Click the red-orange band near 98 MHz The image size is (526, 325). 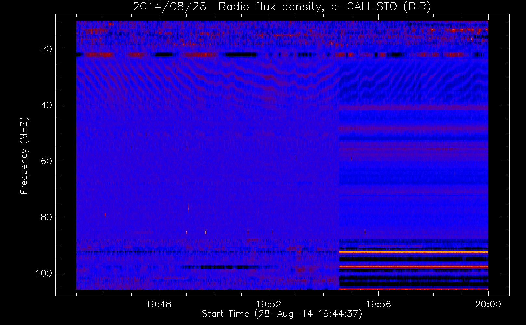pyautogui.click(x=414, y=267)
